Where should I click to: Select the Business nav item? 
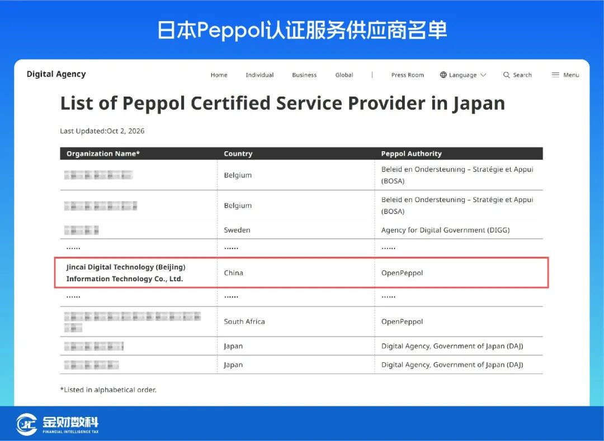pyautogui.click(x=304, y=75)
